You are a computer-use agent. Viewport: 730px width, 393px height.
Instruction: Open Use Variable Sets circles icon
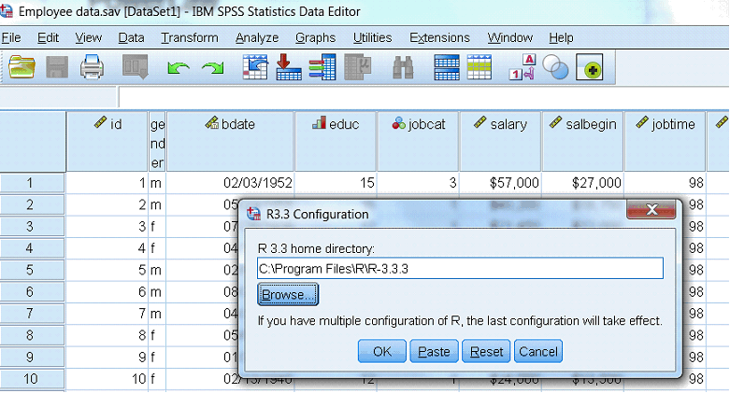coord(555,67)
